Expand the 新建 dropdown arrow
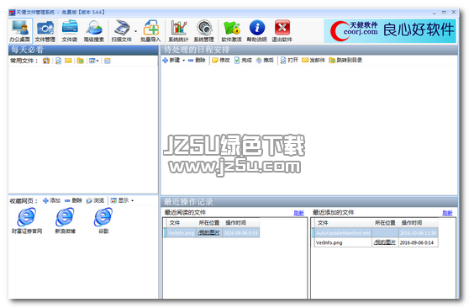 pos(184,61)
